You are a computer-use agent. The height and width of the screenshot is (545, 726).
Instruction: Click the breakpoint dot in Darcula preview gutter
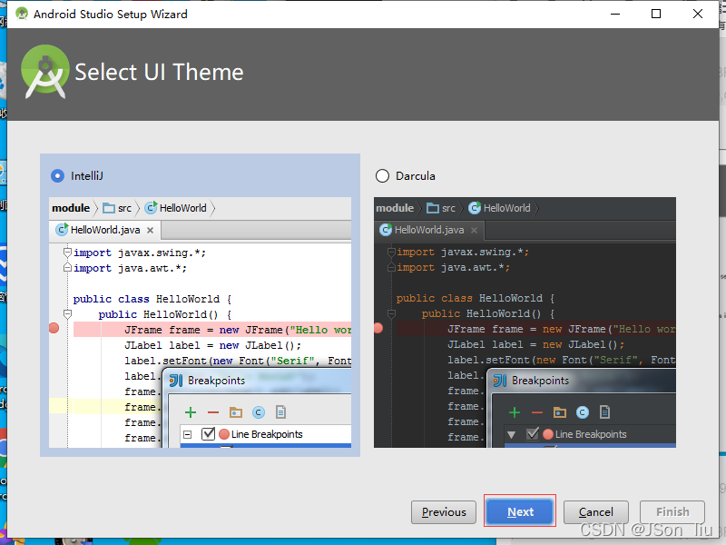(378, 329)
